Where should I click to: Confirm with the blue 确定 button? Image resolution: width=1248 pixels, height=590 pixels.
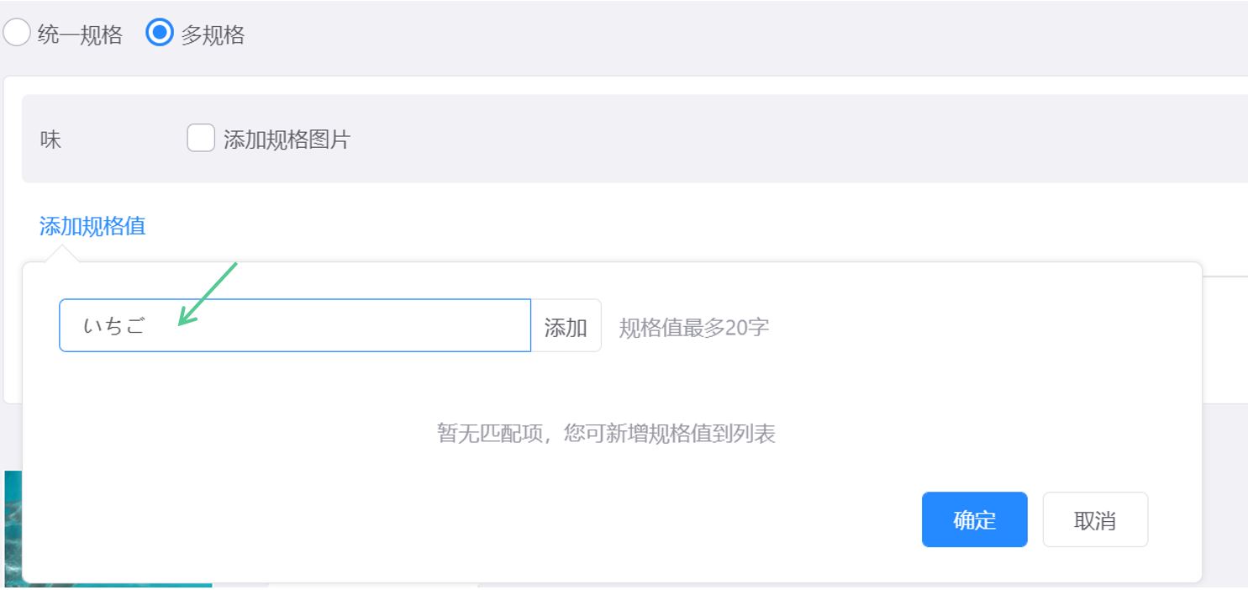(975, 519)
